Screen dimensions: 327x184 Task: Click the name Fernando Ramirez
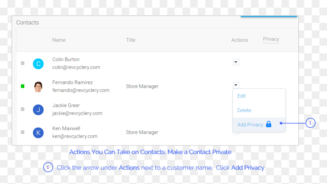click(x=72, y=82)
